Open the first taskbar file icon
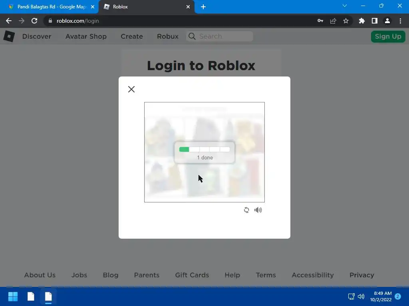Viewport: 409px width, 306px height. (31, 296)
